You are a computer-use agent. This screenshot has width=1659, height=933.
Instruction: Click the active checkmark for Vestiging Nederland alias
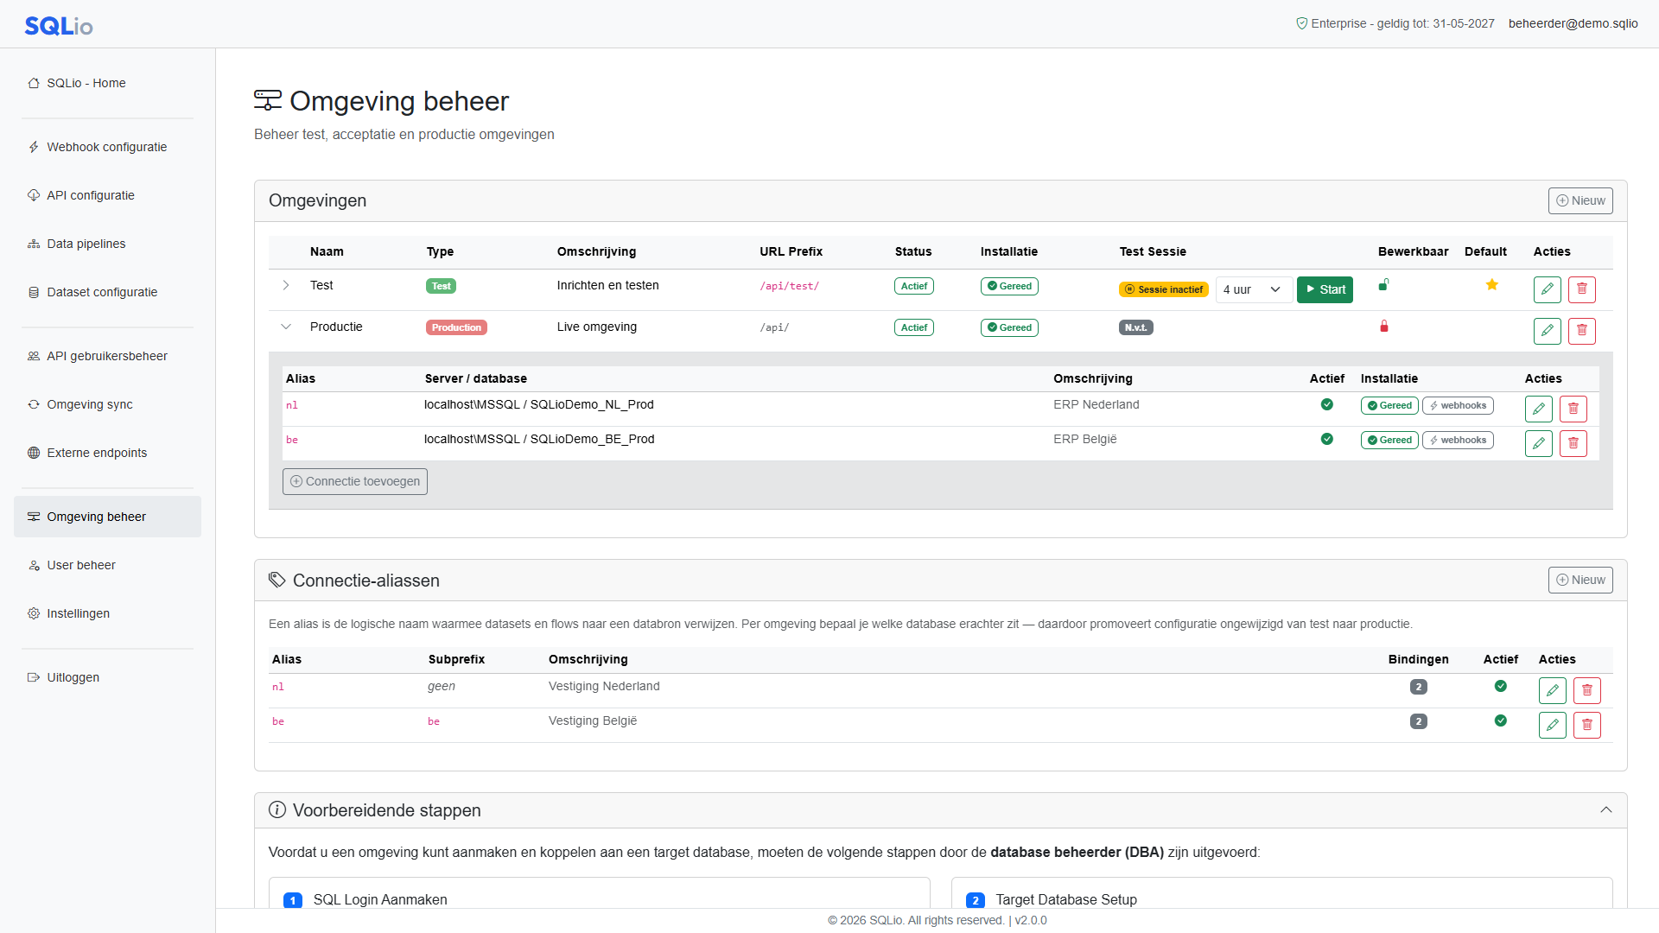click(x=1500, y=686)
